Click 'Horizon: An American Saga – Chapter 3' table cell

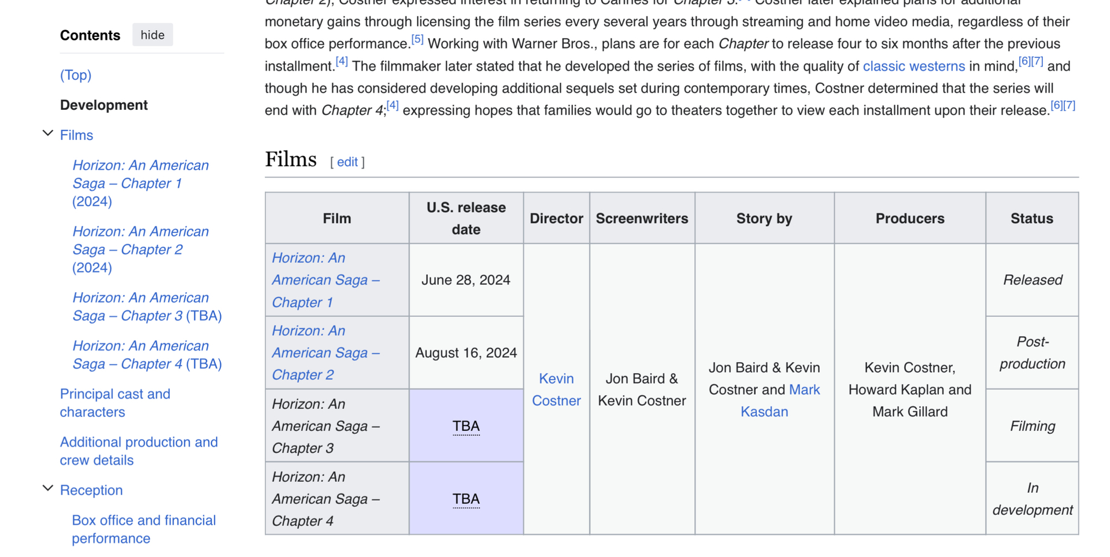[x=337, y=426]
